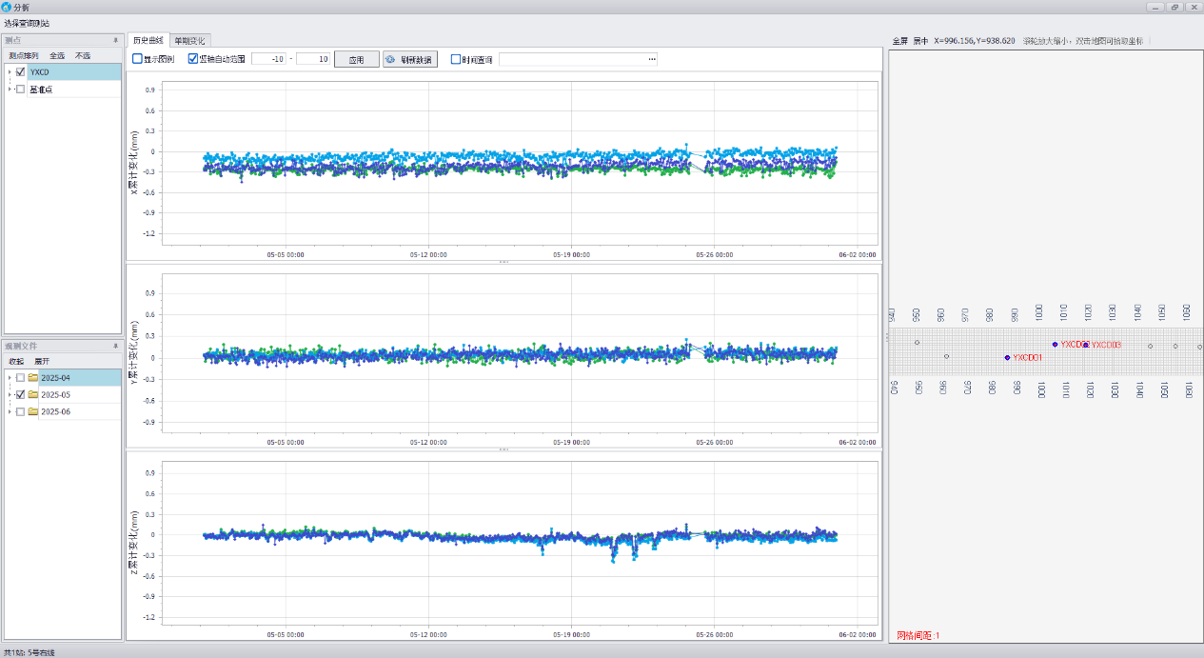Click the axis minimum value field -10

coord(268,59)
